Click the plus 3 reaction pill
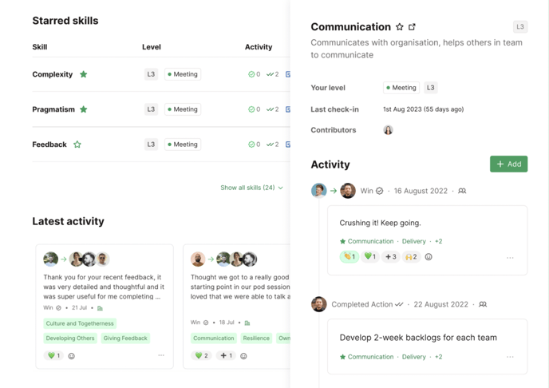Screen dimensions: 549x388 pyautogui.click(x=390, y=257)
